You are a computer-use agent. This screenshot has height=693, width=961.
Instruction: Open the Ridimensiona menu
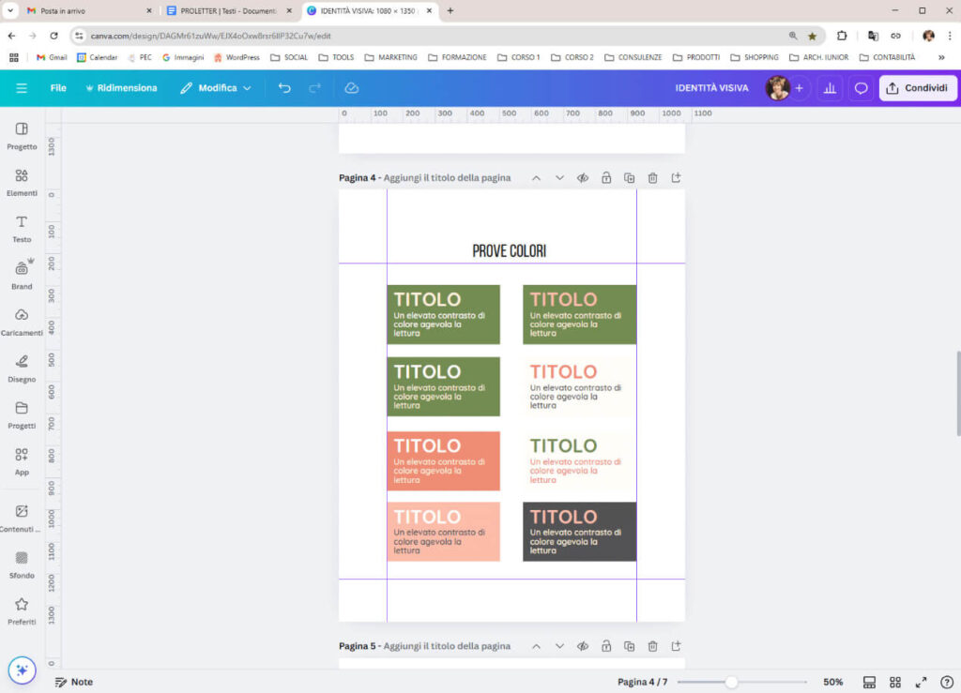tap(121, 88)
